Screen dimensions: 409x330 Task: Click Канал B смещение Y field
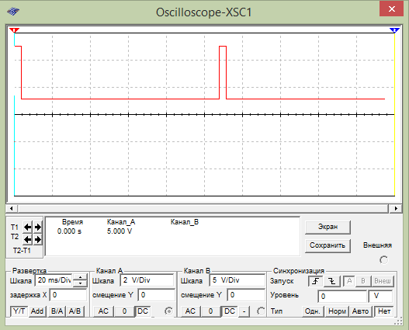click(246, 295)
